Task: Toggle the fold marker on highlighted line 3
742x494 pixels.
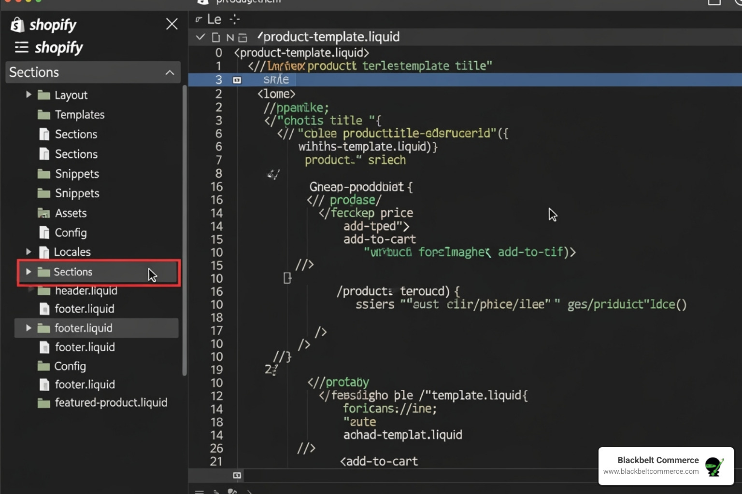Action: 237,80
